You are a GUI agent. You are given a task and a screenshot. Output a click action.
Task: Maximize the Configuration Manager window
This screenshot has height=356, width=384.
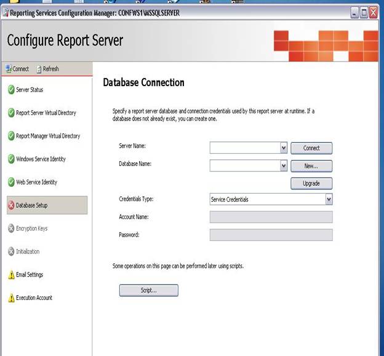tap(364, 13)
